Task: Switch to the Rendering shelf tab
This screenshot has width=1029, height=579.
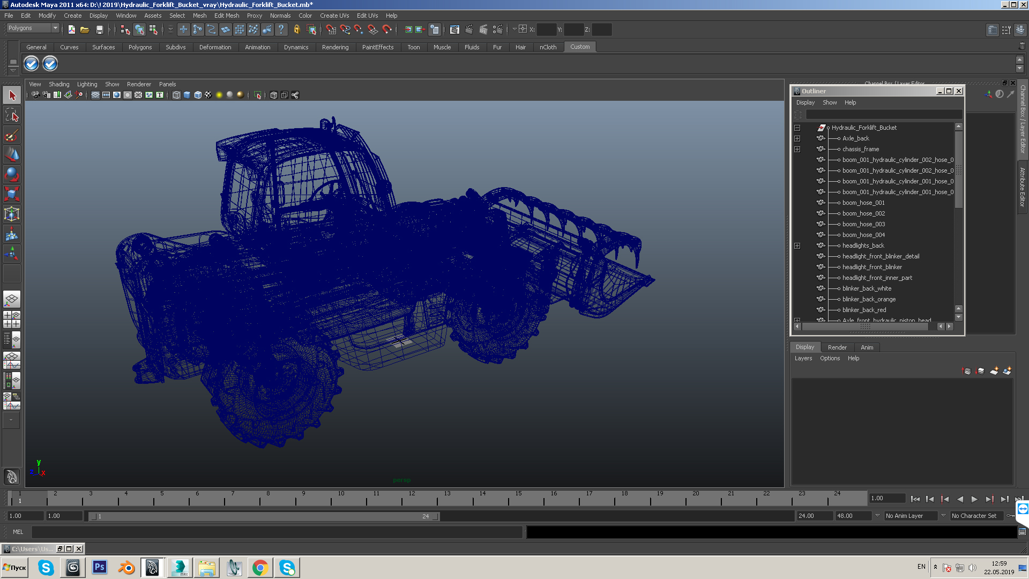Action: 335,47
